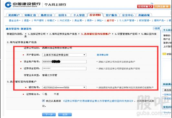Open 在线客服 online customer service

point(145,6)
